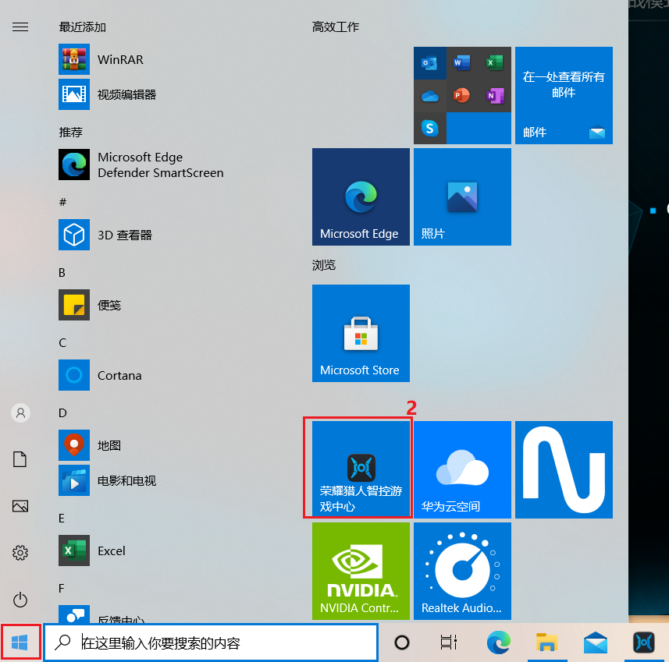Open Huawei Cloud Space tile
669x662 pixels.
462,469
